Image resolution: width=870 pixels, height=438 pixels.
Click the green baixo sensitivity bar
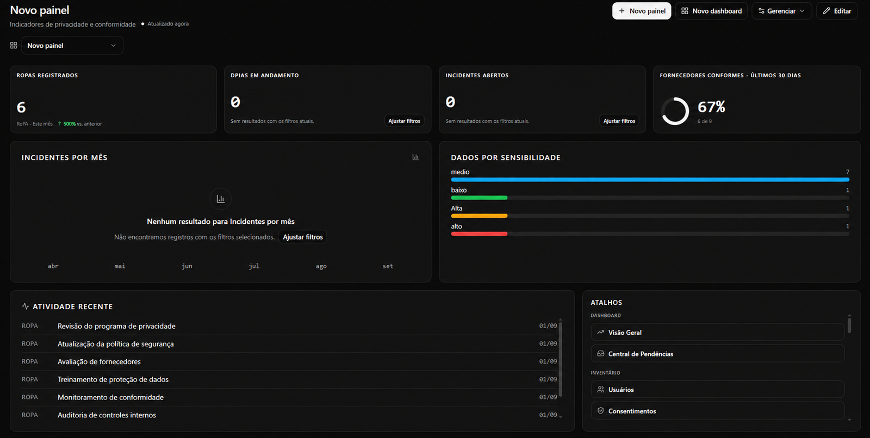click(479, 198)
